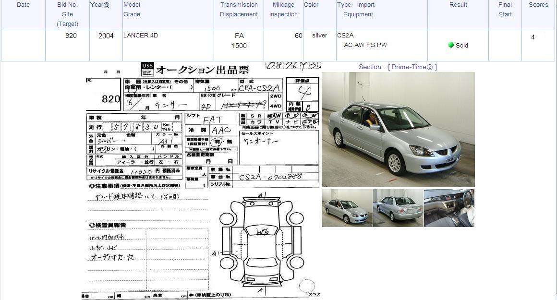Select the score value 4
This screenshot has height=300, width=557.
[533, 37]
